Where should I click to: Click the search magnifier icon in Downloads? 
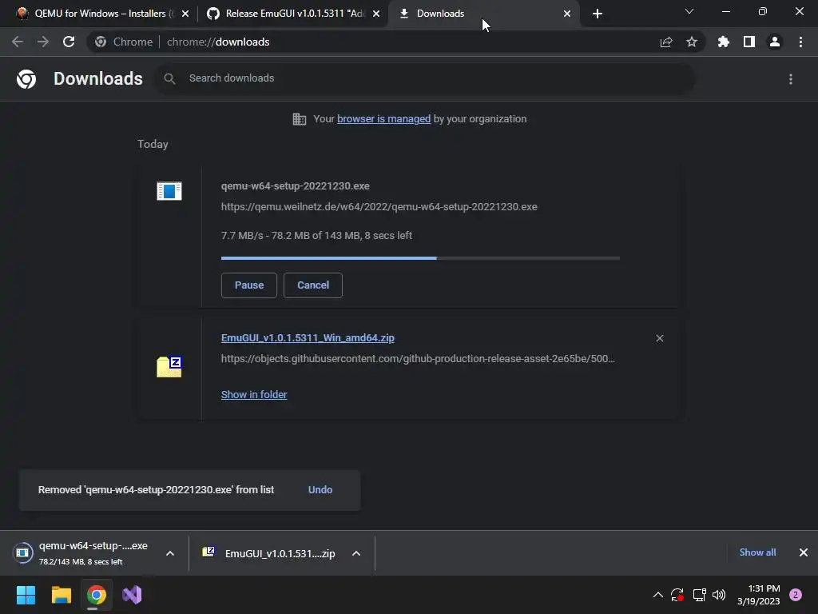tap(169, 79)
